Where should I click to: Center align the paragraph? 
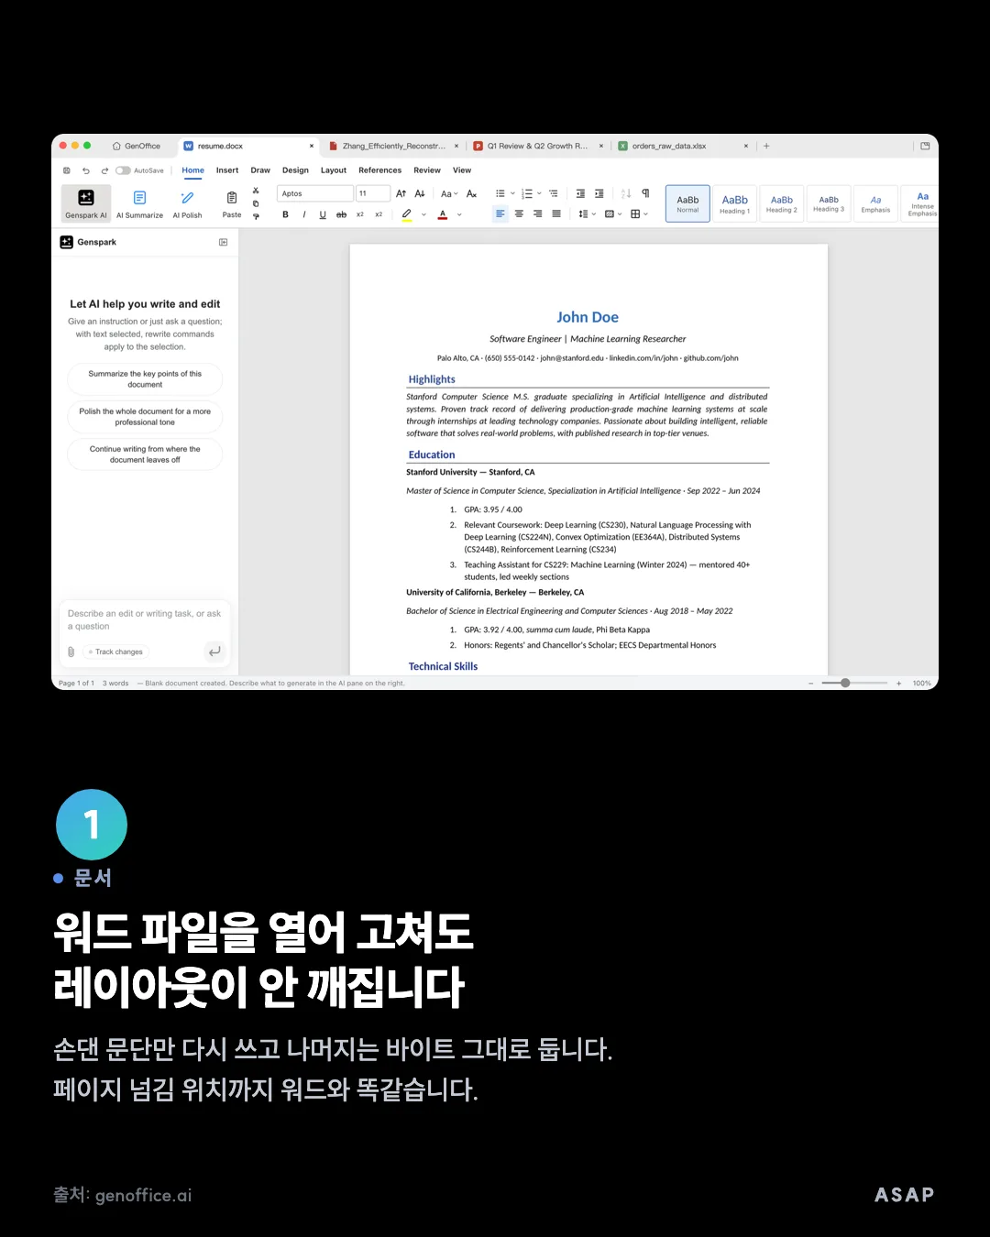tap(519, 213)
